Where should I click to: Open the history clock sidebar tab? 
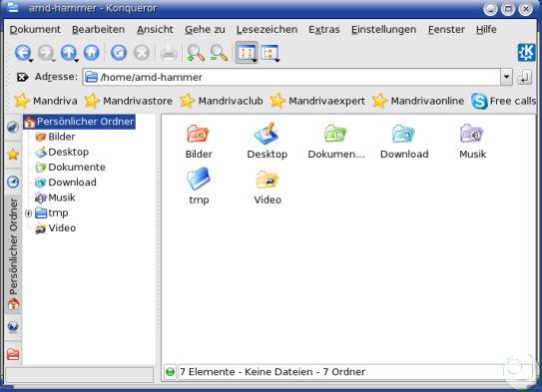pos(13,182)
